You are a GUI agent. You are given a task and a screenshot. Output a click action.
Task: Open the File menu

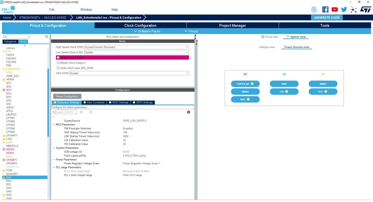pos(52,9)
